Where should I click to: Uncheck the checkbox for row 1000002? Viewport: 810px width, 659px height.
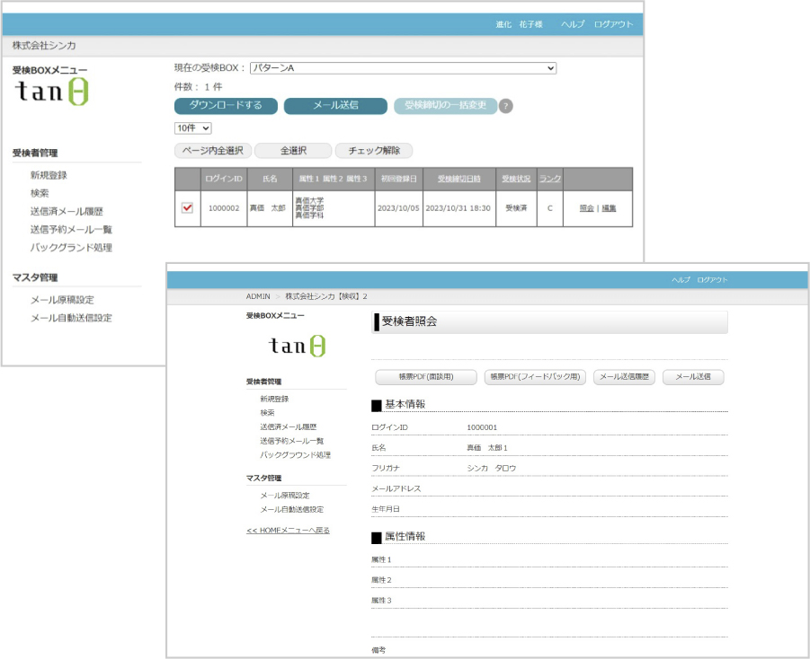point(188,208)
